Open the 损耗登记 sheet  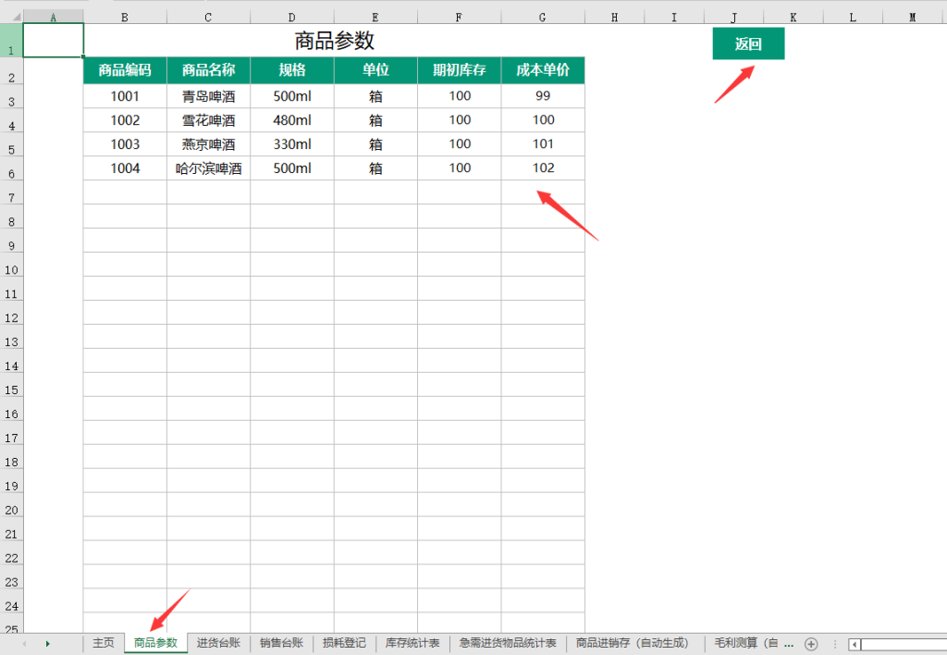coord(344,643)
